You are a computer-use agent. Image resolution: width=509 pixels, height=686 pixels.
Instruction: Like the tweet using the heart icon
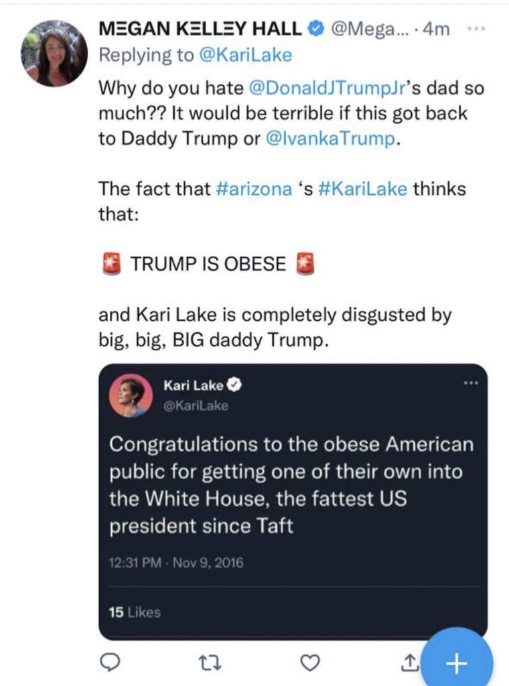click(x=309, y=663)
